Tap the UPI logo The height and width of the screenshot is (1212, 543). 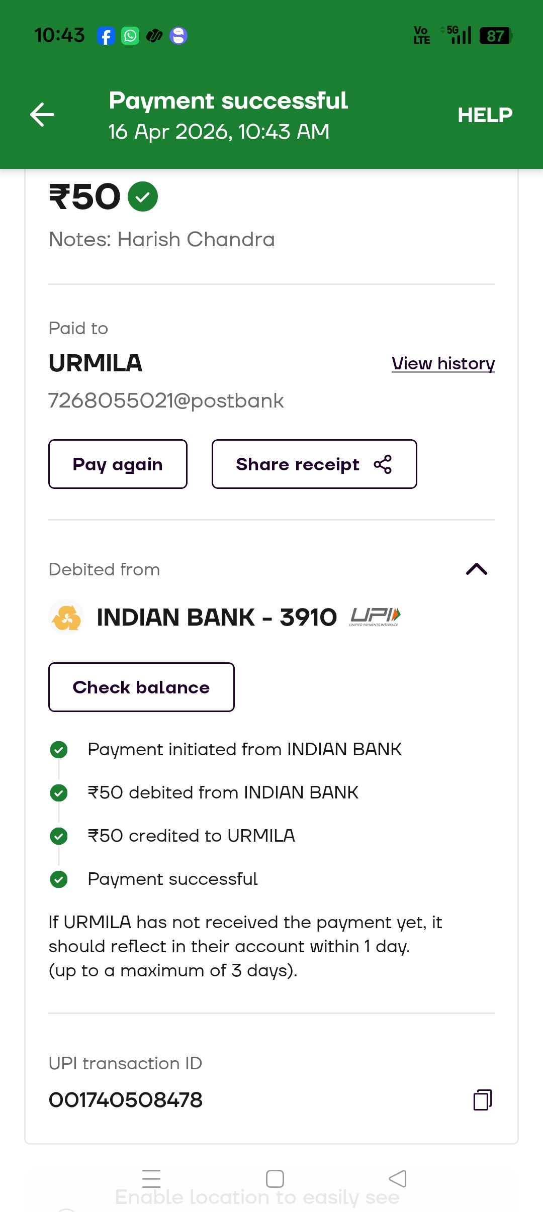coord(375,617)
